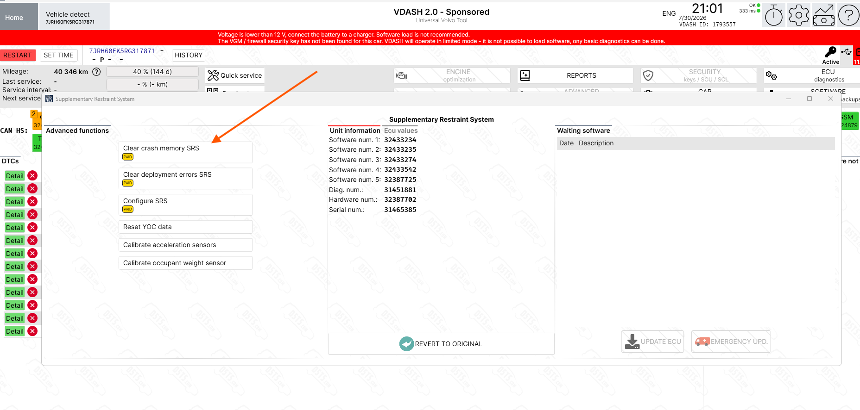The image size is (860, 410).
Task: Click the Active key icon
Action: click(x=831, y=55)
